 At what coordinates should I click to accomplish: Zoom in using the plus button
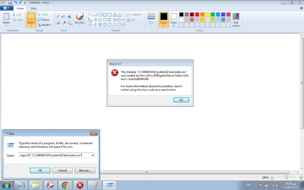tap(301, 178)
